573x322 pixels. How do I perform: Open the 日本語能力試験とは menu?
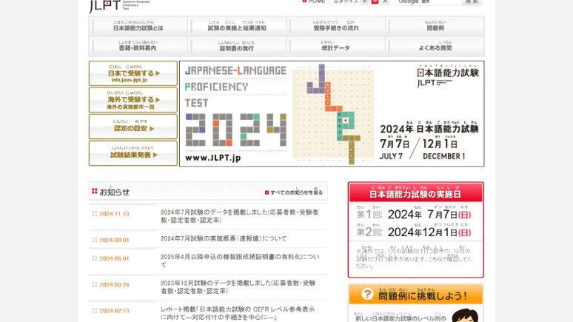tap(138, 26)
